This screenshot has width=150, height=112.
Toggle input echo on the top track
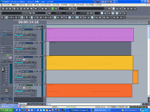coord(24,59)
